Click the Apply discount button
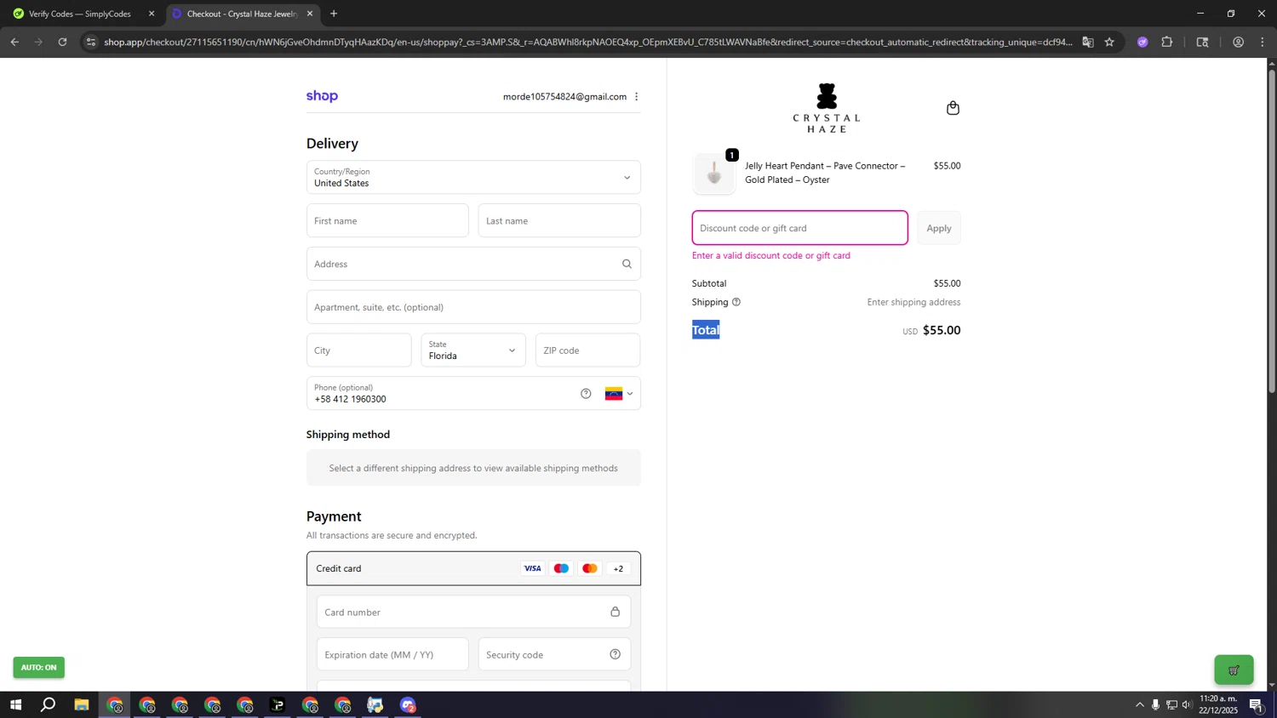The height and width of the screenshot is (718, 1277). pos(939,228)
